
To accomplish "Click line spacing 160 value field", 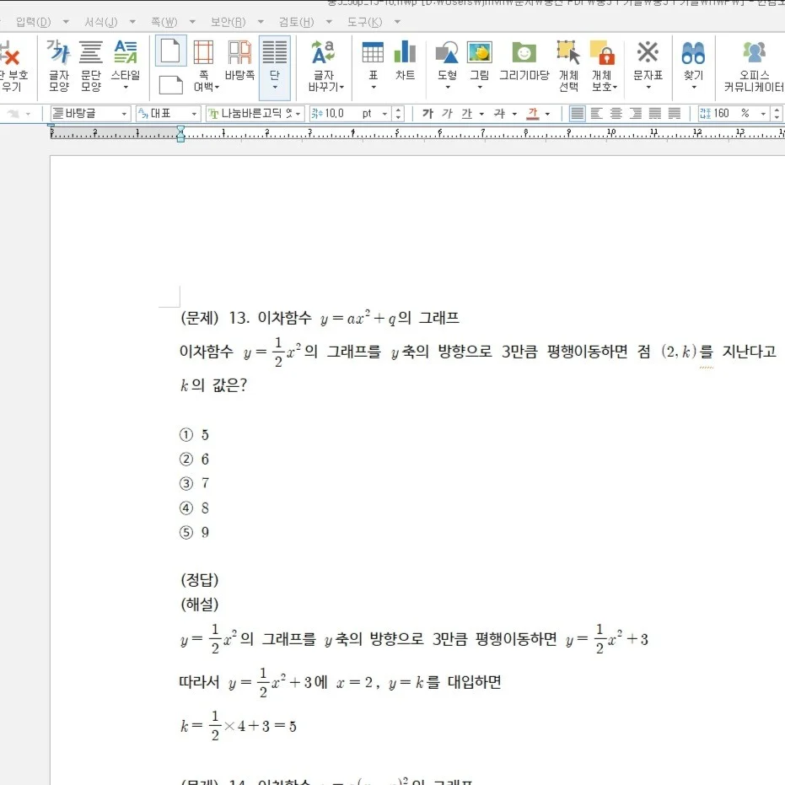I will click(x=721, y=114).
